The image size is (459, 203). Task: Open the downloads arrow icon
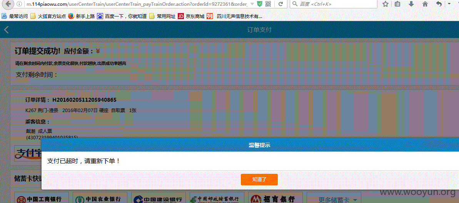click(411, 4)
